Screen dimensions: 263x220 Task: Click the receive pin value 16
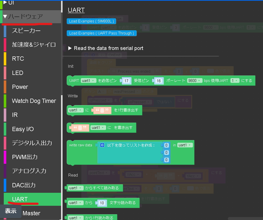158,81
